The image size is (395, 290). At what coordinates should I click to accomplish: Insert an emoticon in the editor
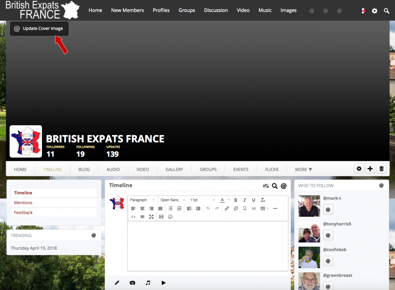(x=170, y=217)
